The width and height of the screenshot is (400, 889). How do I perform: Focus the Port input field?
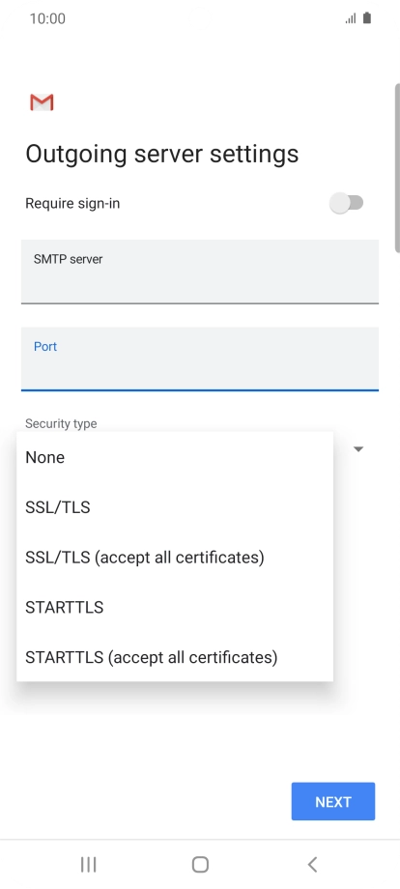(200, 358)
